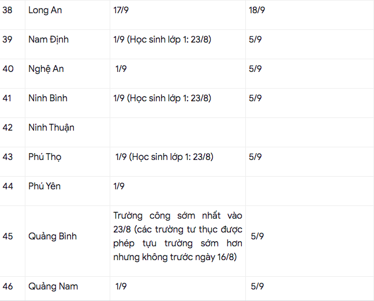Click the 18/9 date in Long An row

[x=257, y=10]
